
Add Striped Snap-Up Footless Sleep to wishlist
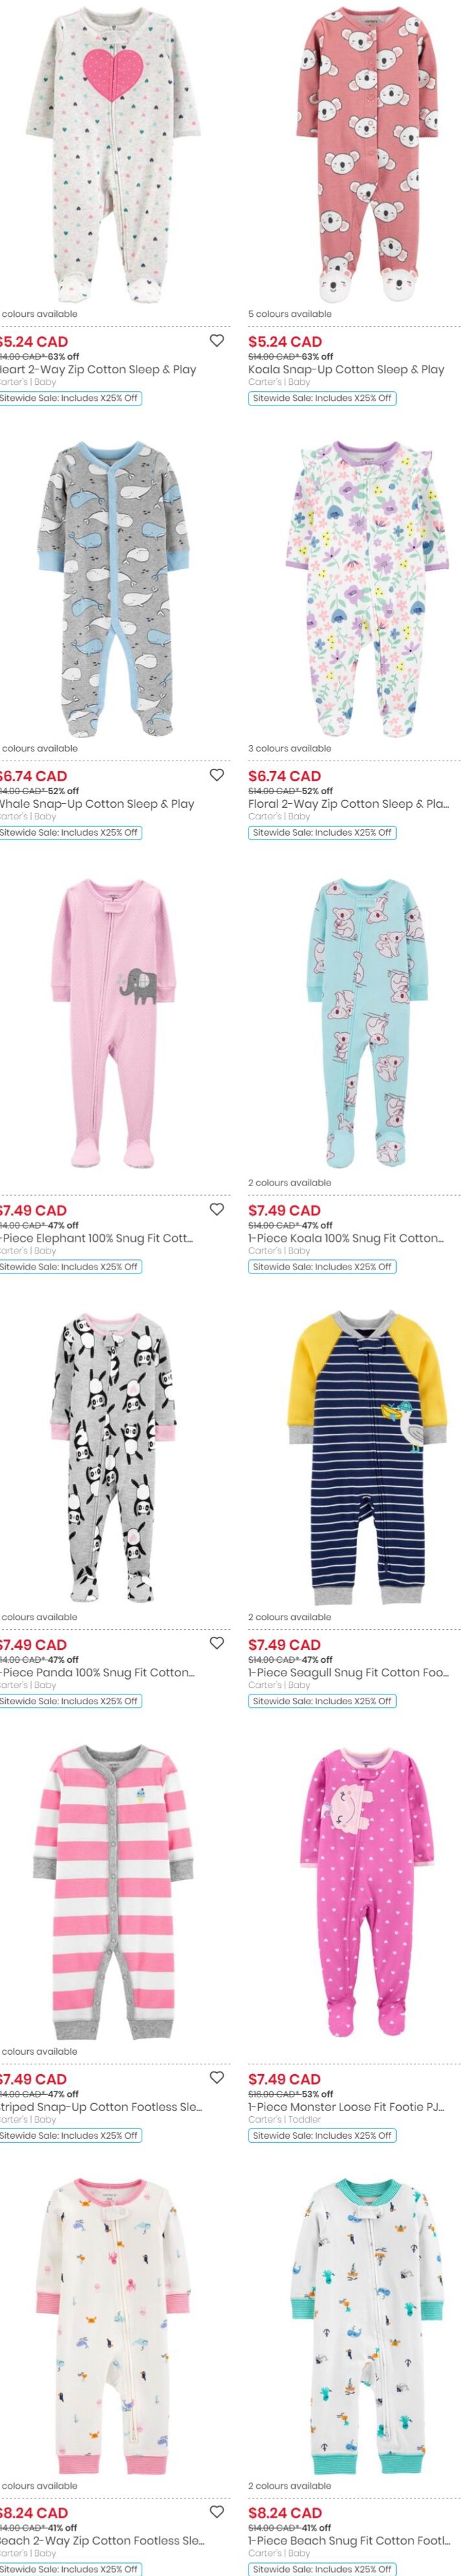point(216,2077)
